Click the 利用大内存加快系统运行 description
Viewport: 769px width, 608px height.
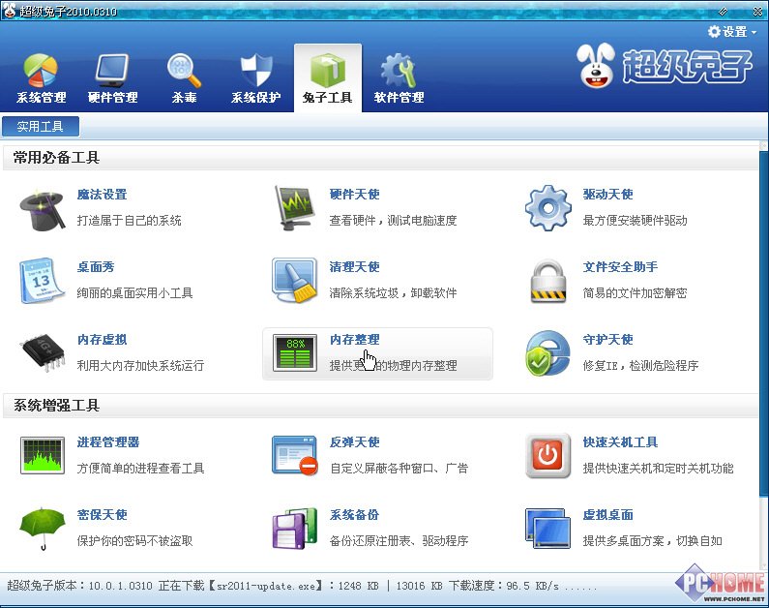141,366
